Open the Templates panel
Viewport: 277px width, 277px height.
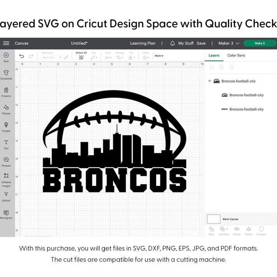(x=6, y=75)
